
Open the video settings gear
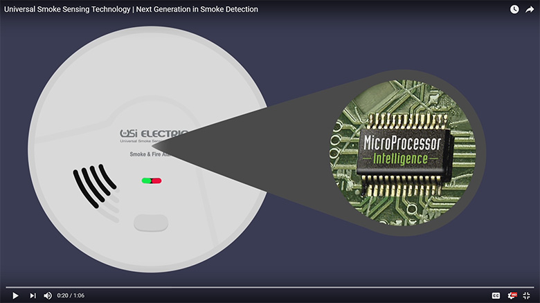pos(512,295)
